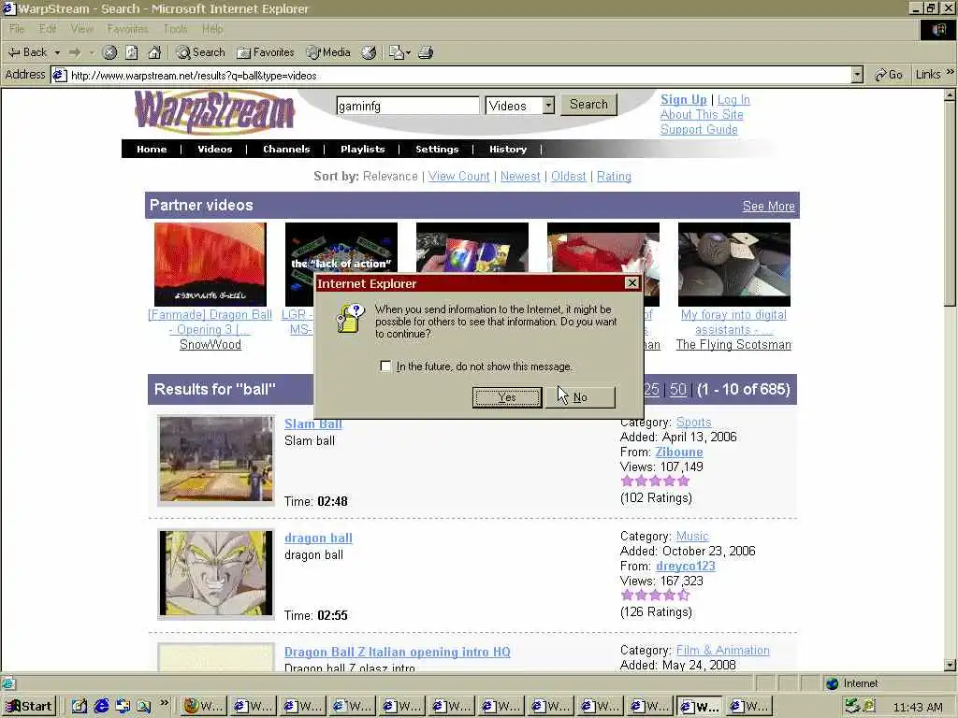Open the Search pane from toolbar
Viewport: 958px width, 718px height.
pos(201,52)
